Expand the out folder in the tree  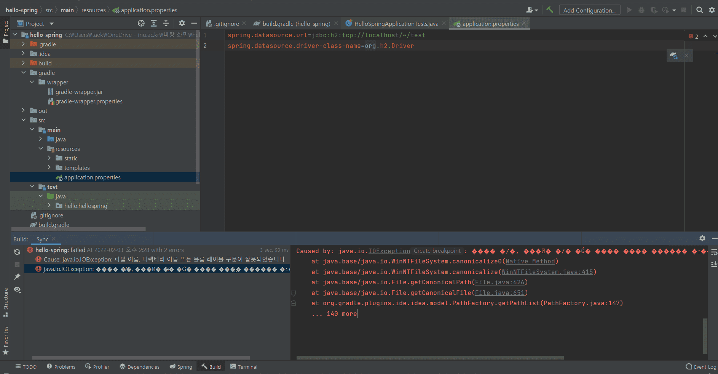[x=23, y=110]
